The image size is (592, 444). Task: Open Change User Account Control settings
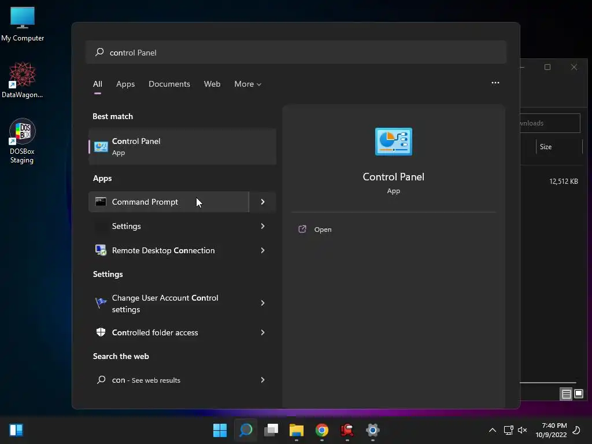tap(169, 303)
